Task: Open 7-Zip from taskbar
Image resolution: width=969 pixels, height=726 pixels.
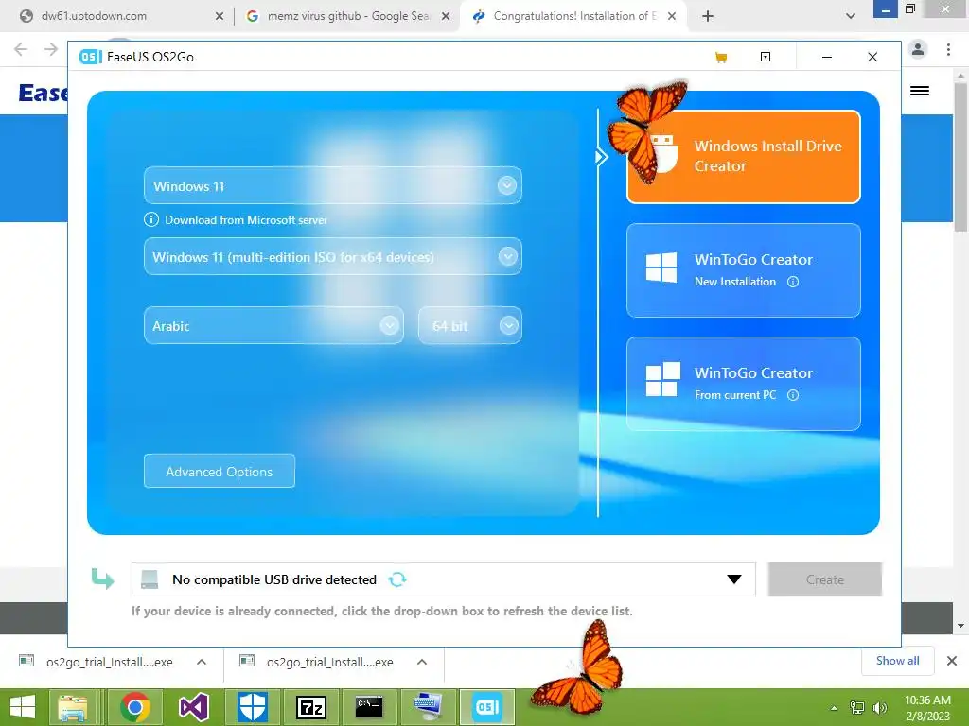Action: click(x=310, y=707)
